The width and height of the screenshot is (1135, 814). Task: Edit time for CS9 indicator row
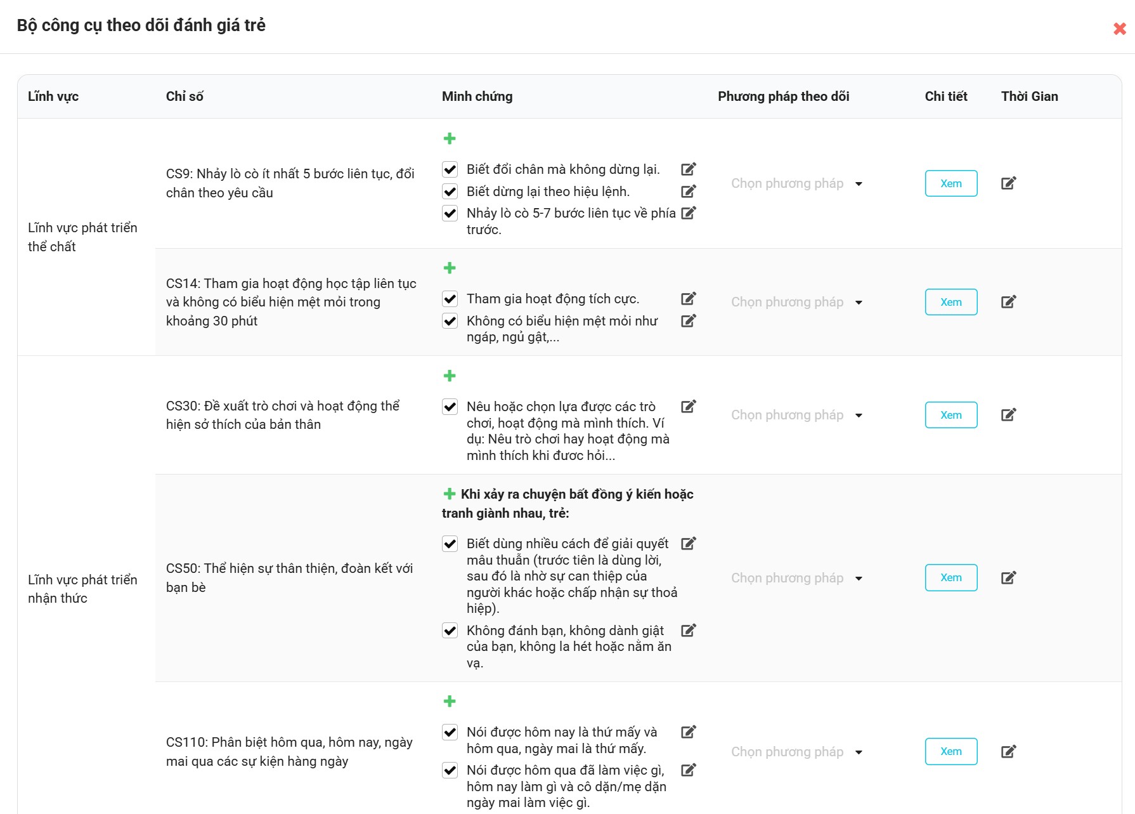pyautogui.click(x=1008, y=183)
